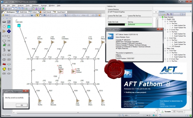The image size is (193, 118).
Task: Collapse the 4 inch Pipe scenario node
Action: [165, 38]
